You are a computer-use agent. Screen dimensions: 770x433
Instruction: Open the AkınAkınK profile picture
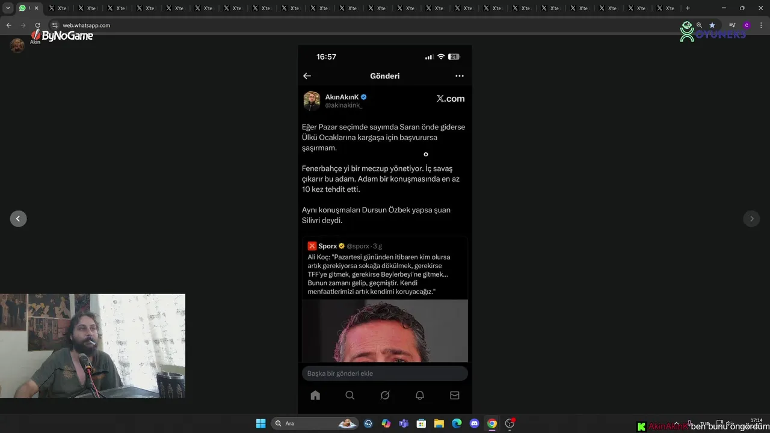tap(312, 100)
